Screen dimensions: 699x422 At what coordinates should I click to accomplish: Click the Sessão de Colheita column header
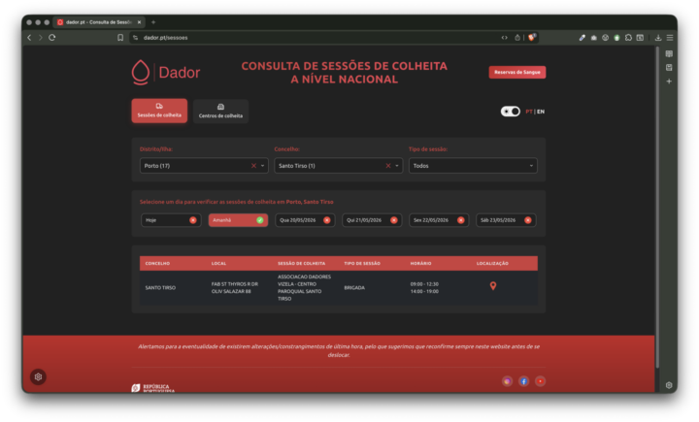pyautogui.click(x=301, y=263)
